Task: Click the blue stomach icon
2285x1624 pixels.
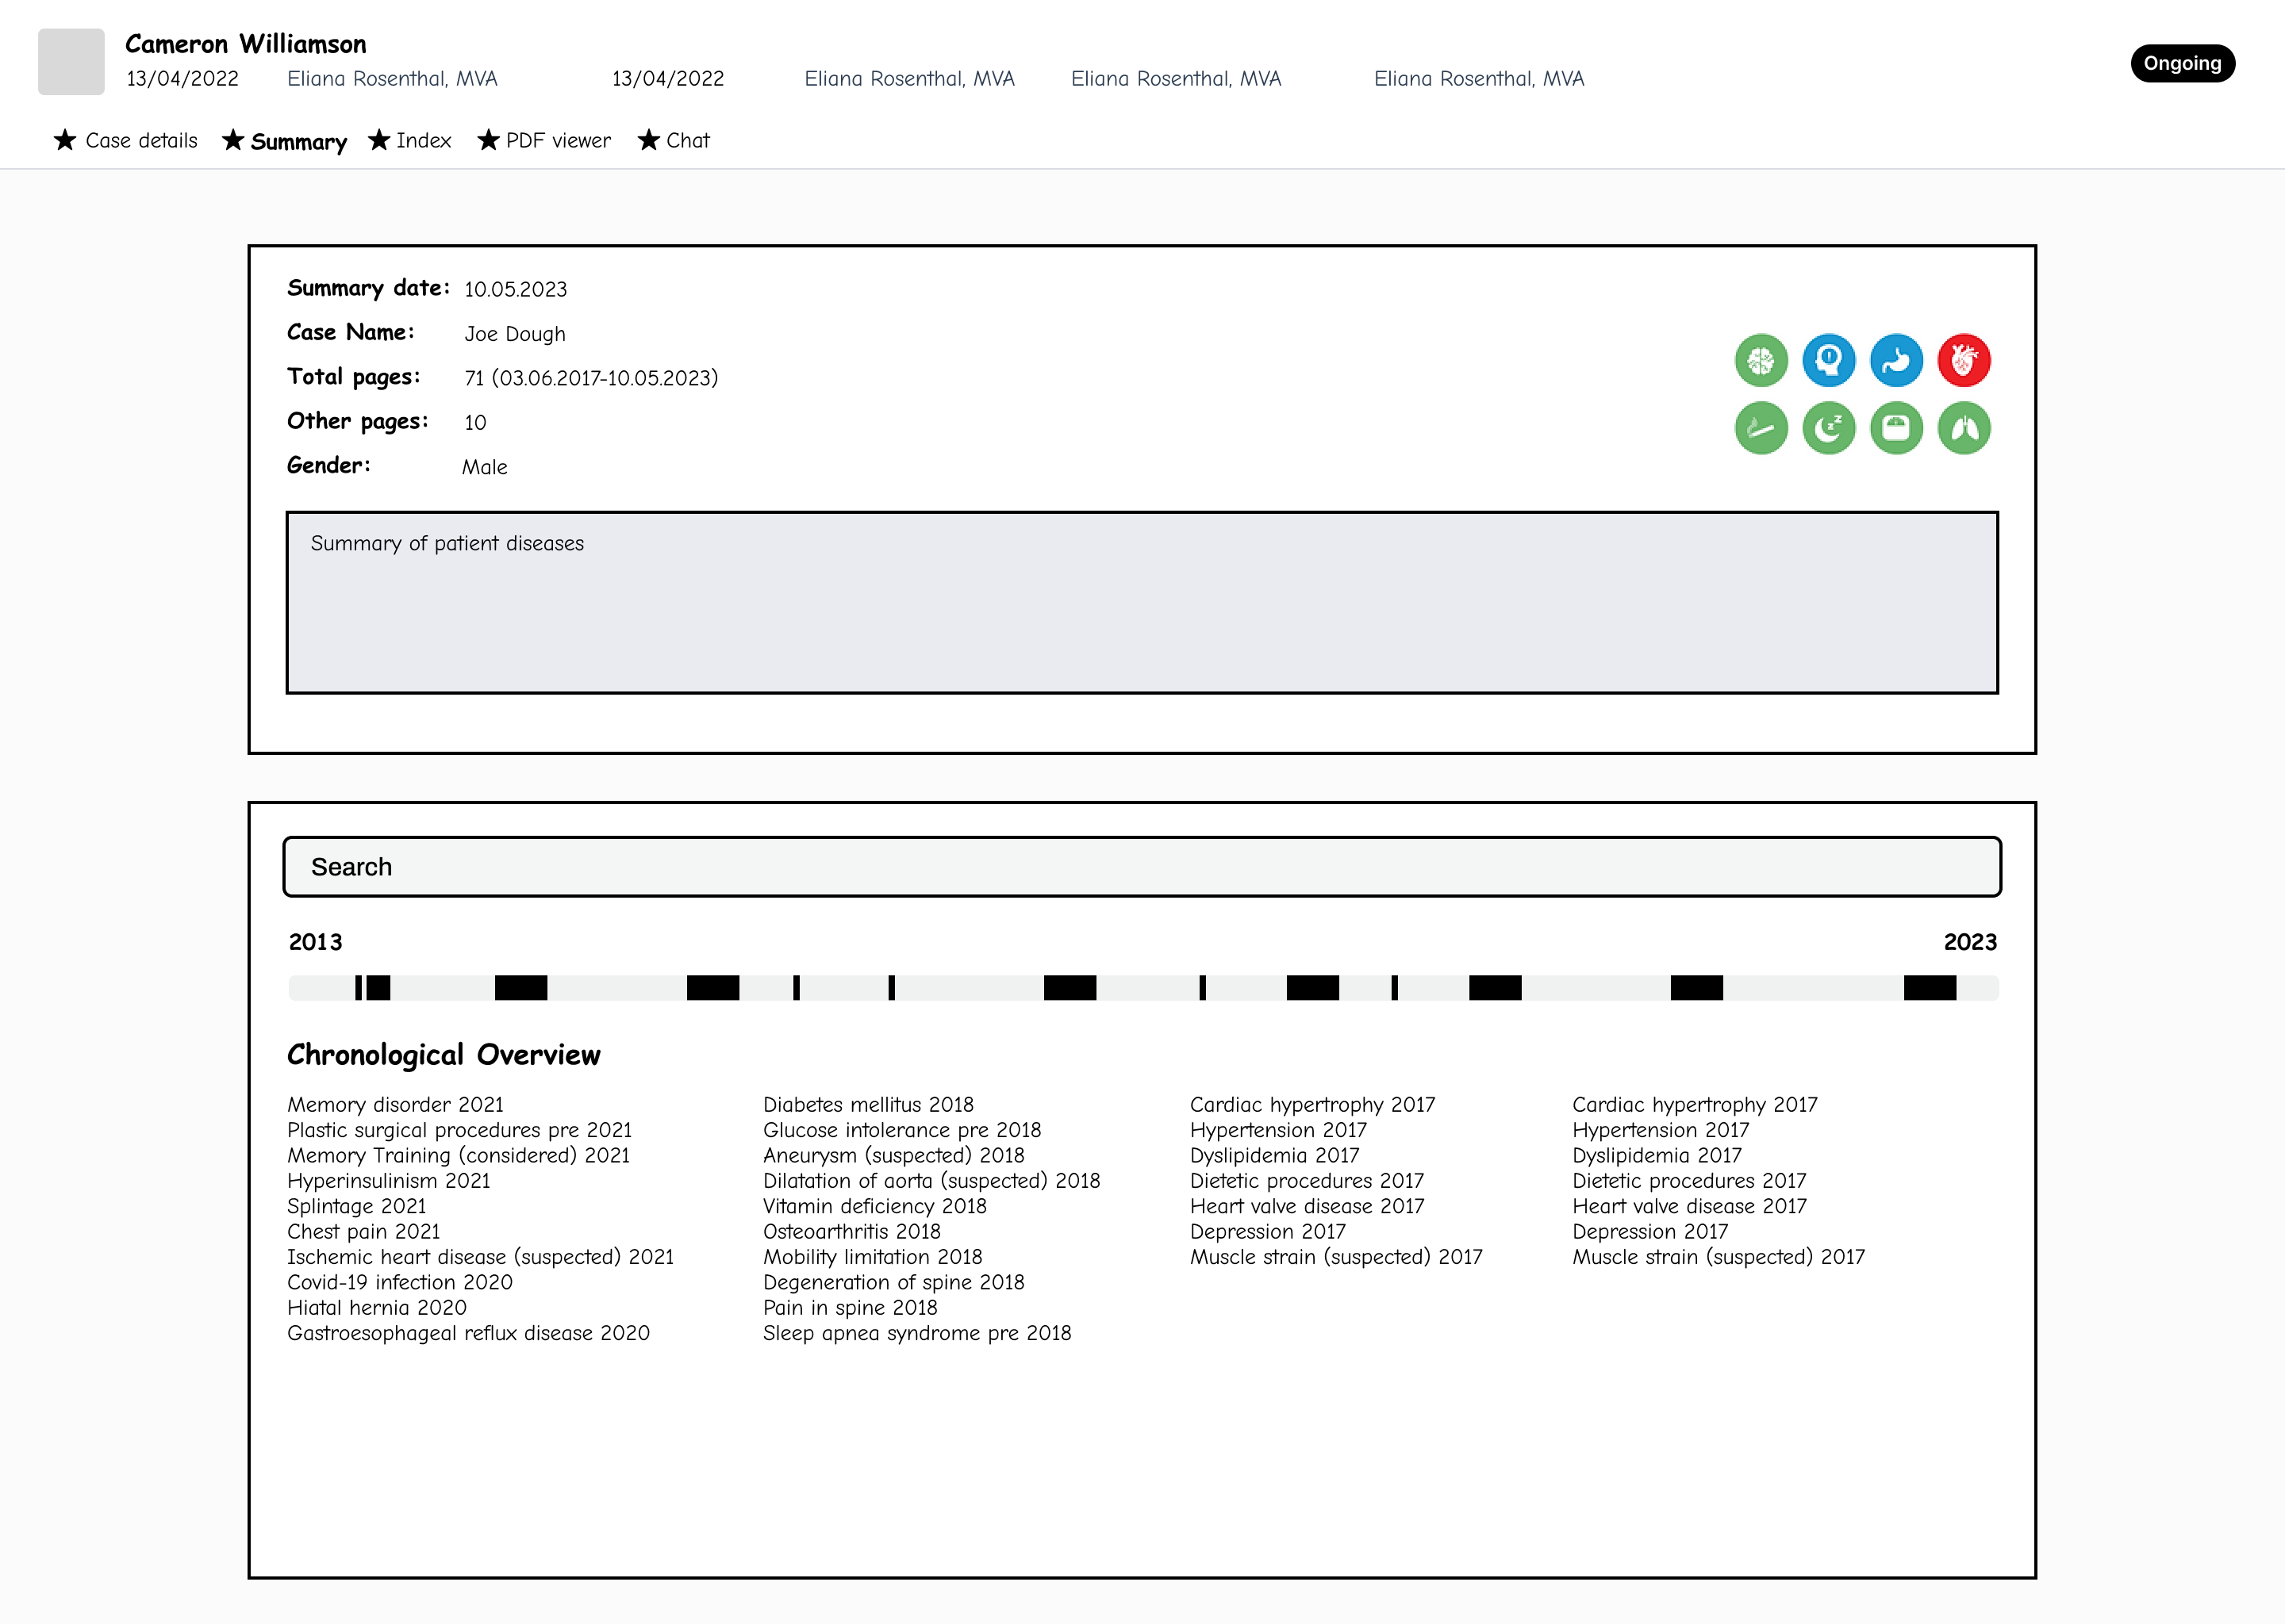Action: pos(1895,360)
